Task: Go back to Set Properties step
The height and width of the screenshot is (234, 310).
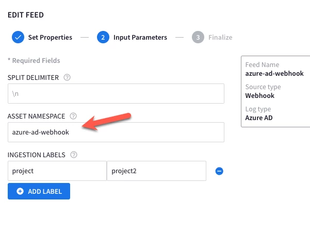Action: [50, 37]
